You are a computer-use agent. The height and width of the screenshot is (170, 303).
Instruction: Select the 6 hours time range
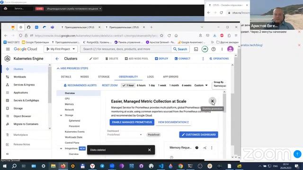(141, 85)
